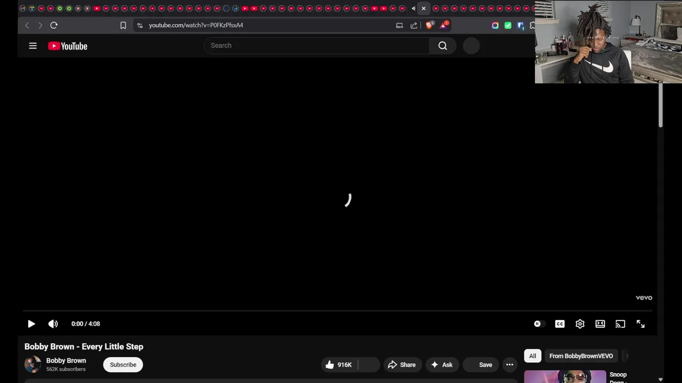682x383 pixels.
Task: Bookmark this page using the bookmark icon
Action: click(x=123, y=25)
